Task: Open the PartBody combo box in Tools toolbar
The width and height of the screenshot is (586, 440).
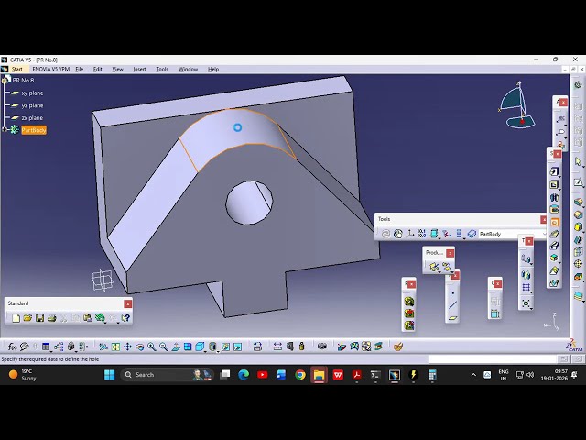Action: 512,235
